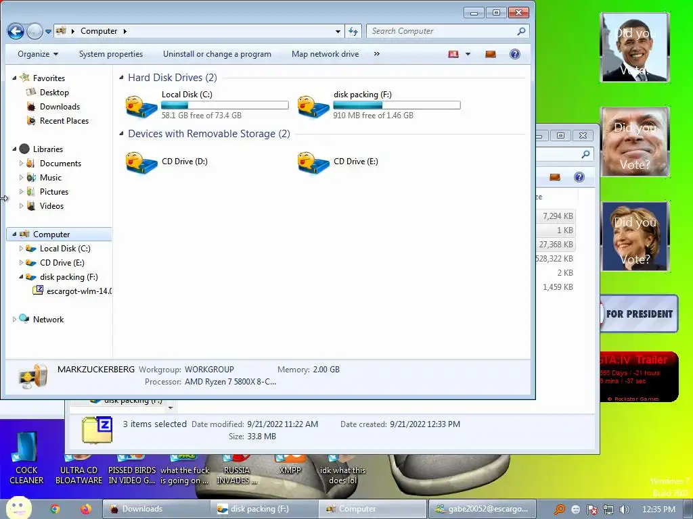
Task: Select disk packing (F:) drive icon
Action: (313, 106)
